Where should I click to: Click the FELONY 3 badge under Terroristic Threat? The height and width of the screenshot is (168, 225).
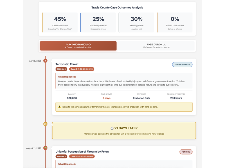[61, 69]
